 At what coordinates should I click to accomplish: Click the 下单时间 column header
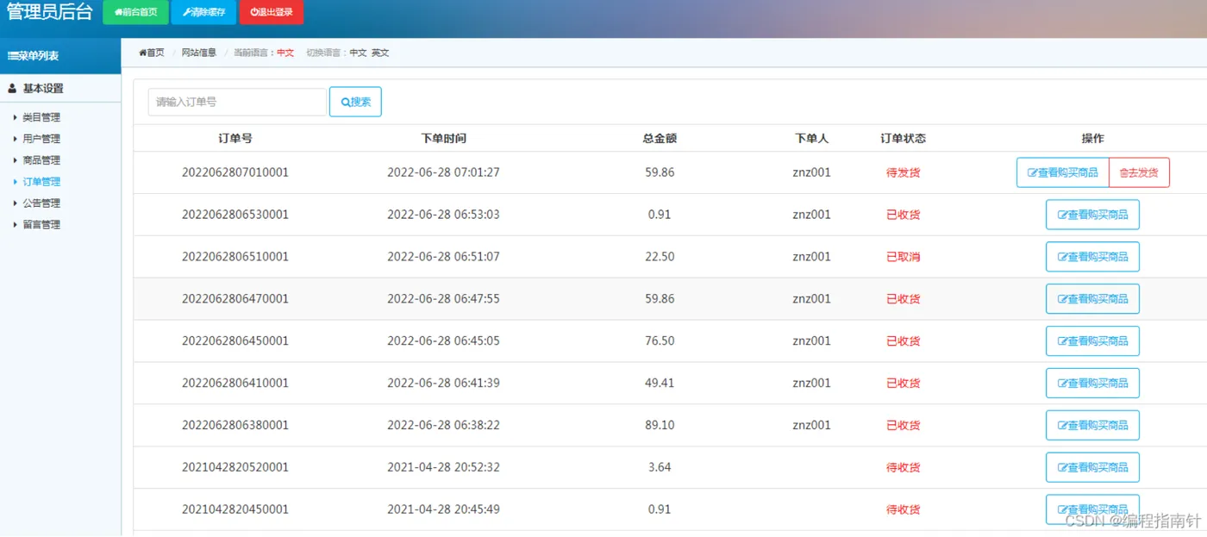point(443,139)
